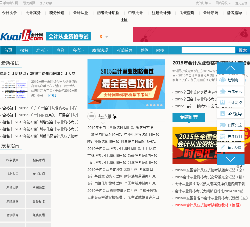Click the 搜索 search button
Image resolution: width=250 pixels, height=227 pixels.
[x=243, y=50]
